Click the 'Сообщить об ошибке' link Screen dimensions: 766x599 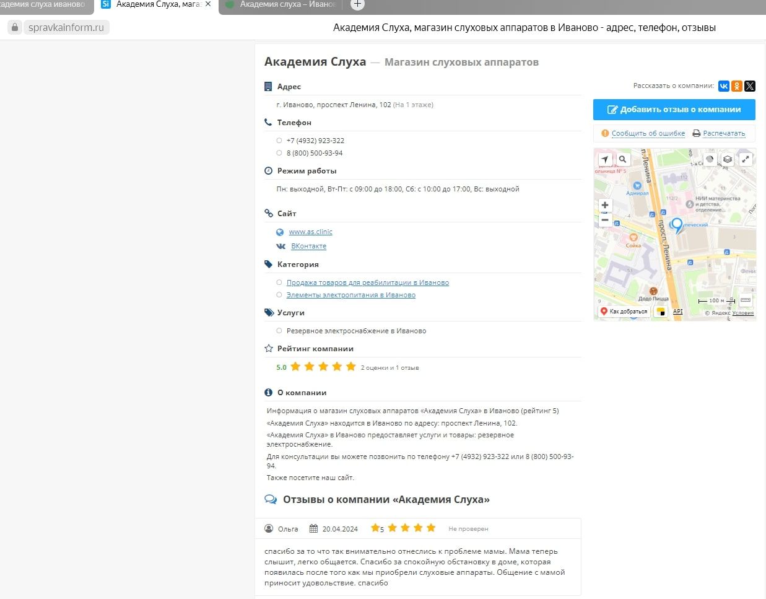point(648,133)
